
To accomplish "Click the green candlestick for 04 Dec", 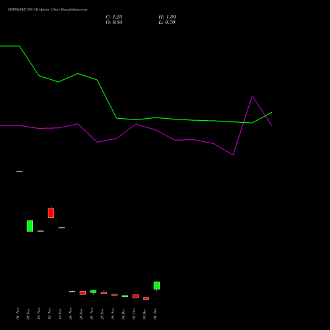I will [156, 286].
